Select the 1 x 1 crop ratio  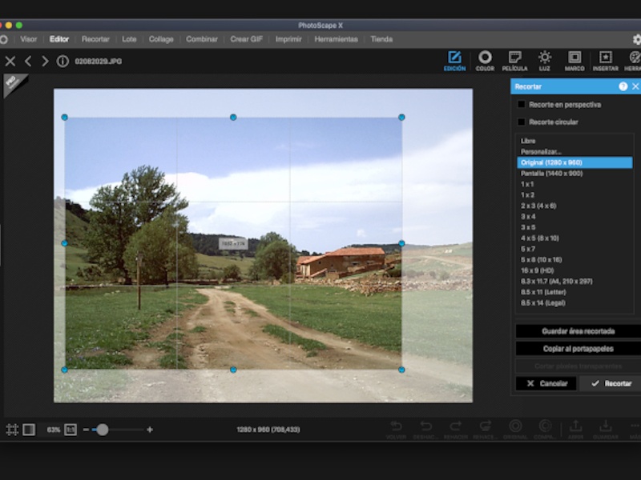527,184
